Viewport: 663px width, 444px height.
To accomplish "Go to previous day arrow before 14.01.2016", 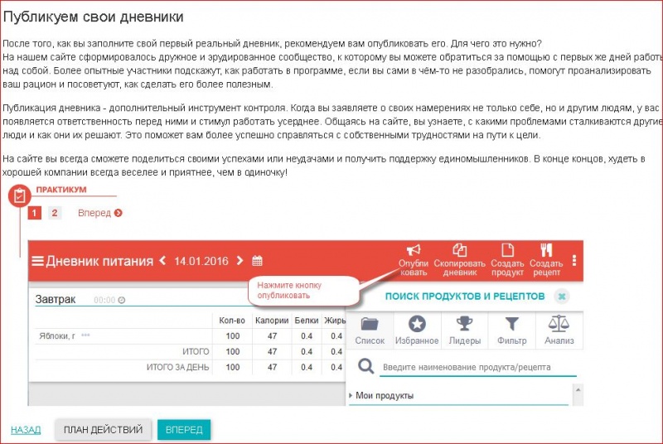I will click(x=162, y=261).
